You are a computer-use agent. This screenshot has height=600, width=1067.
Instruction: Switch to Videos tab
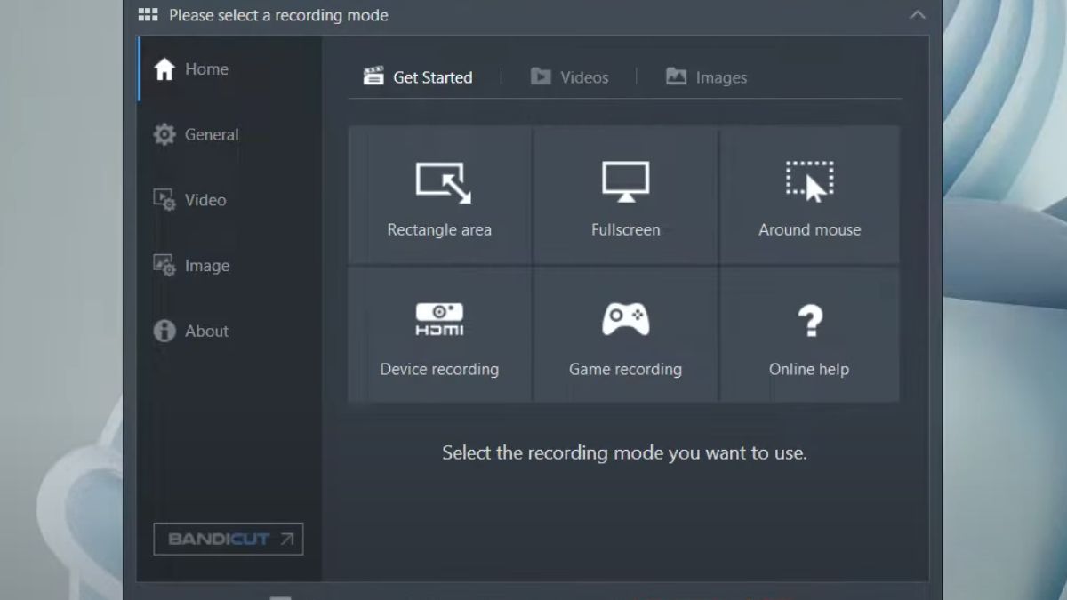tap(569, 77)
